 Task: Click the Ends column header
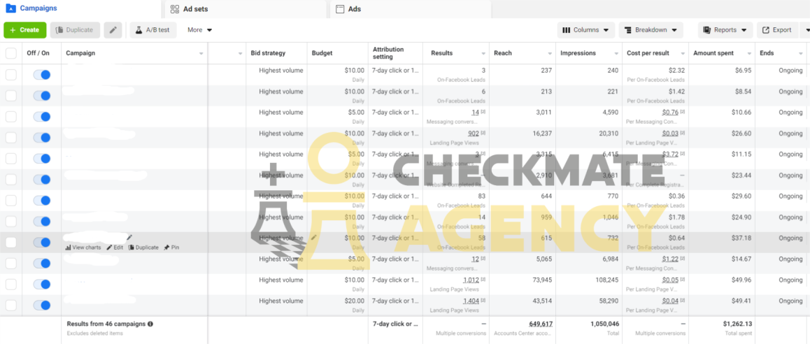767,53
